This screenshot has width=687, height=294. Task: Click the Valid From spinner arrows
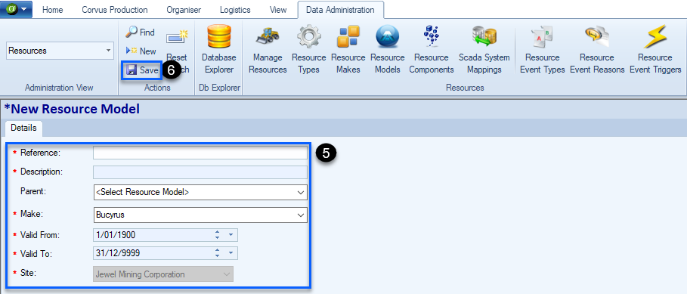click(x=217, y=235)
